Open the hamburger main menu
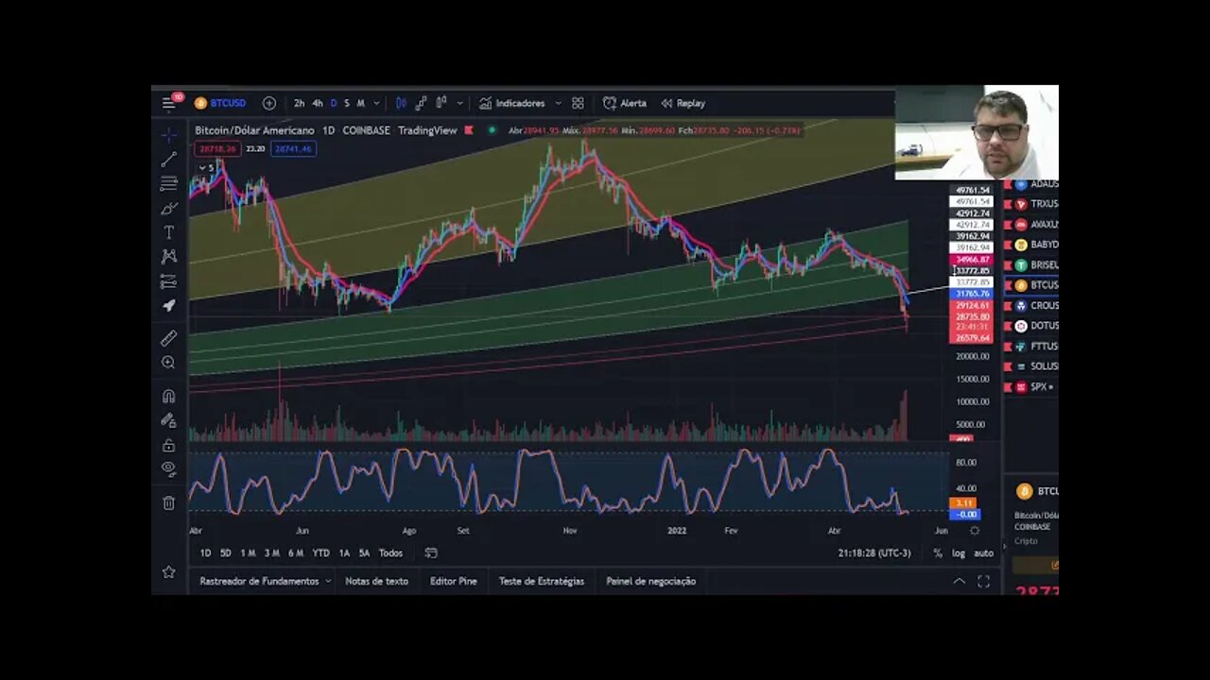1210x680 pixels. (168, 103)
